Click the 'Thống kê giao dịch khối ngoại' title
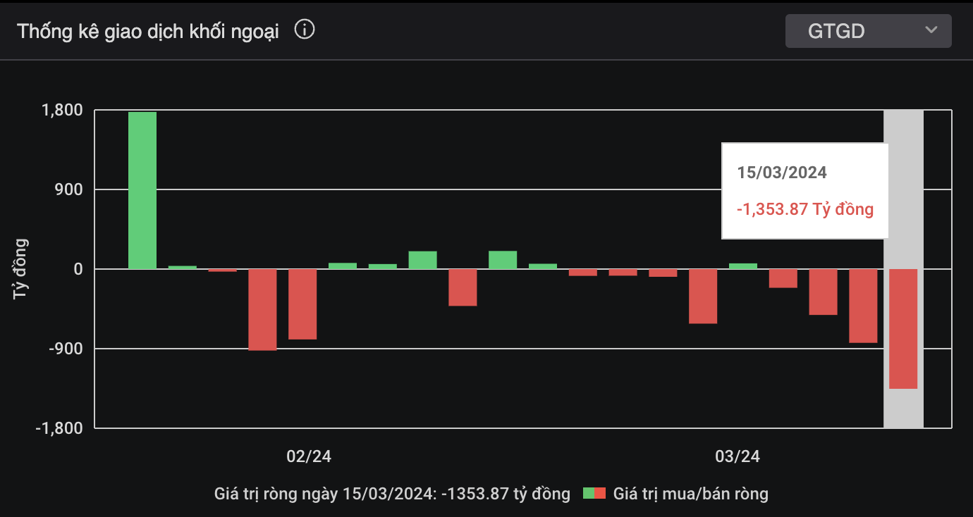Image resolution: width=973 pixels, height=517 pixels. coord(148,32)
